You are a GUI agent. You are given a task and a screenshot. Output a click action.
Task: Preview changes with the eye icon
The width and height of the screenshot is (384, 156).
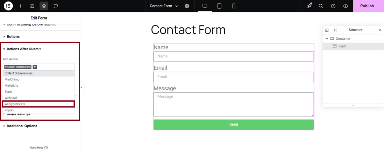345,6
